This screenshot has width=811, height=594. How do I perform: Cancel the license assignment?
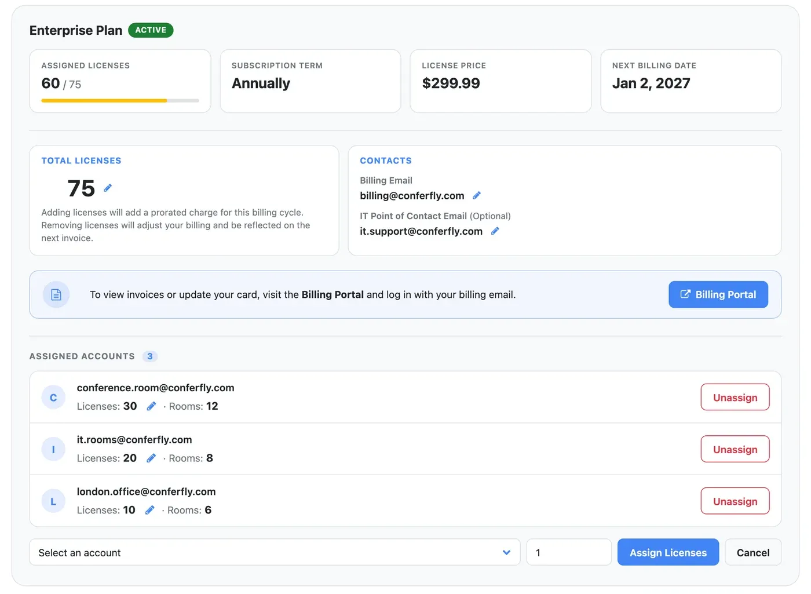[x=753, y=552]
